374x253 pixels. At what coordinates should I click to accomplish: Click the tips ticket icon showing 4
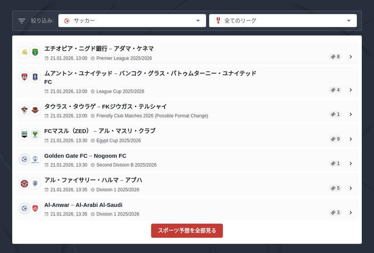click(x=333, y=90)
